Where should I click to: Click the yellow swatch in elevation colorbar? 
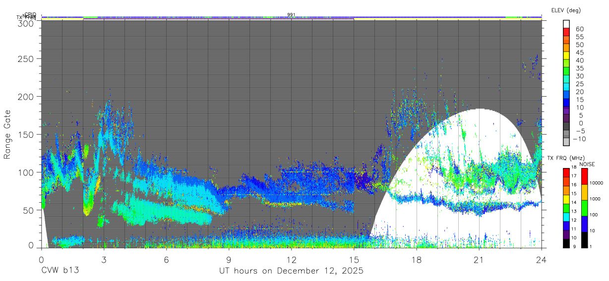click(x=566, y=55)
